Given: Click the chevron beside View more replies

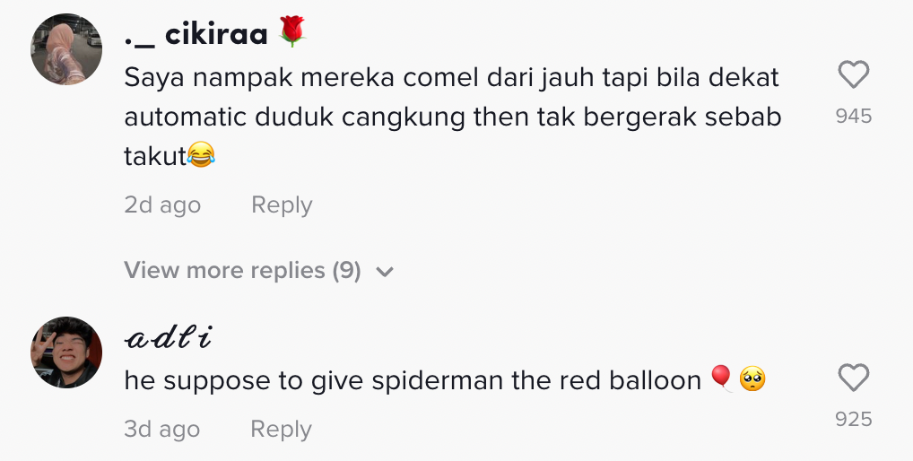Looking at the screenshot, I should [385, 271].
